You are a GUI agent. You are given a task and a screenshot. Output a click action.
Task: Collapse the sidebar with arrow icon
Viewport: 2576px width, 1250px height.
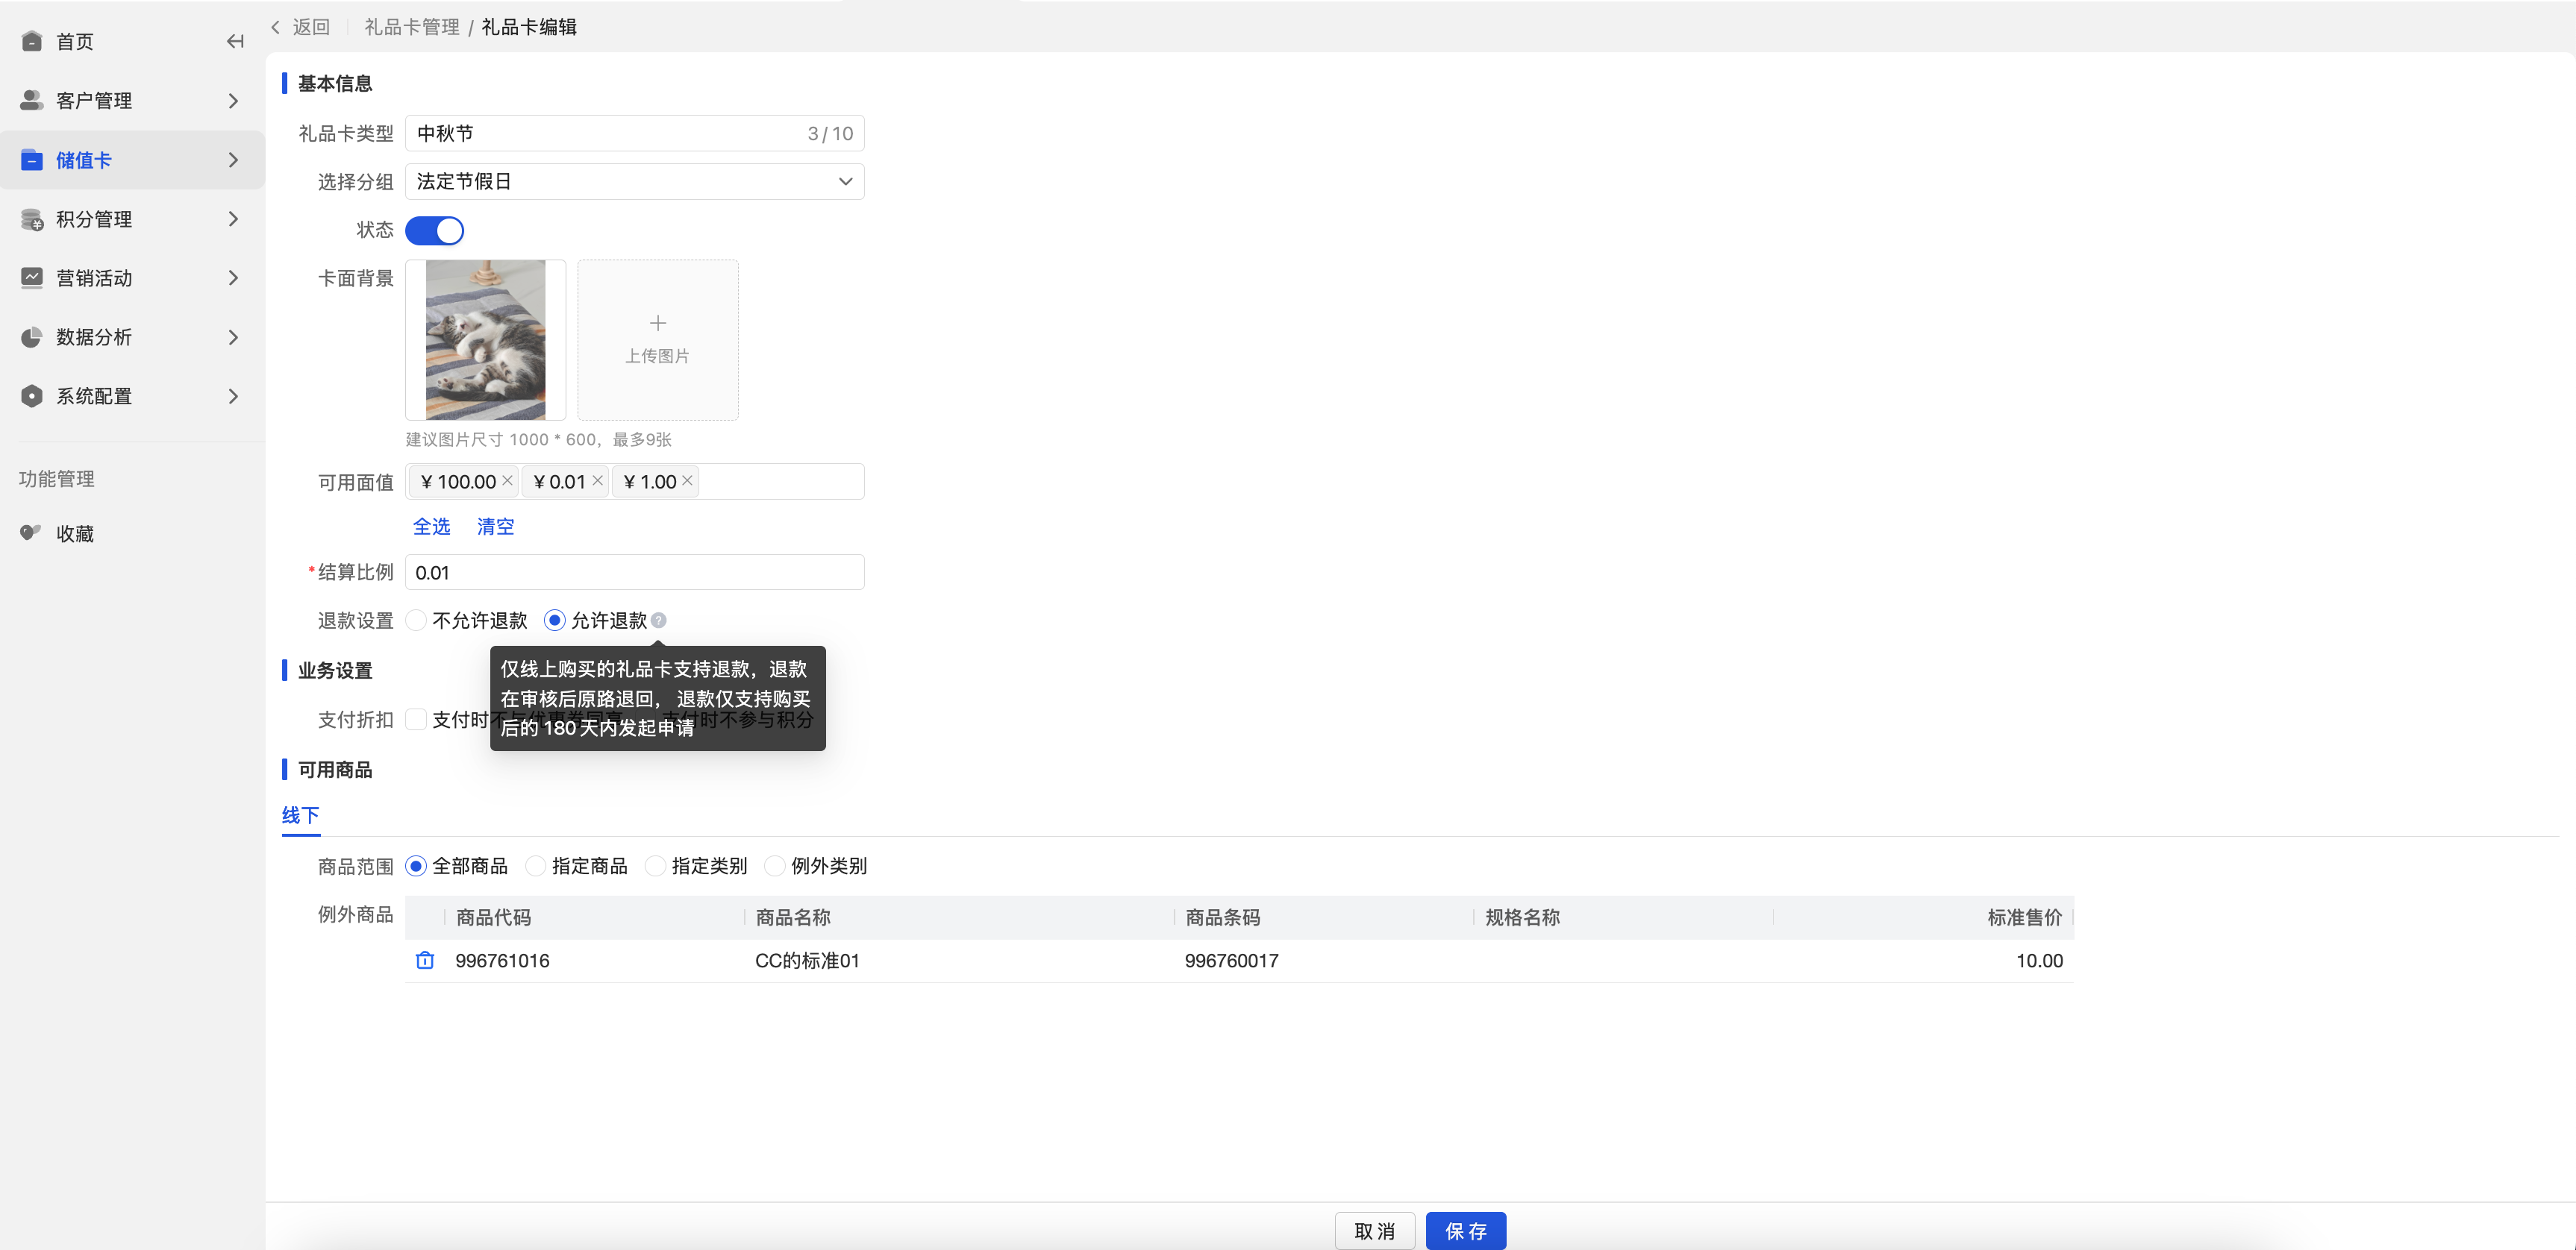(235, 41)
